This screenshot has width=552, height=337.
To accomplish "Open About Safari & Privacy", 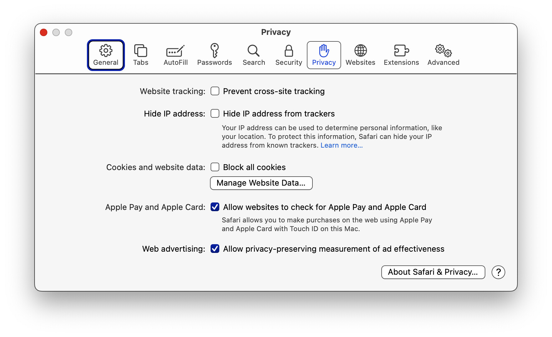I will pyautogui.click(x=433, y=272).
